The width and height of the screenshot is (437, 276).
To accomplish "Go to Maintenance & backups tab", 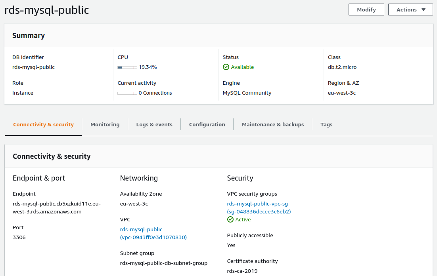I will click(x=273, y=125).
